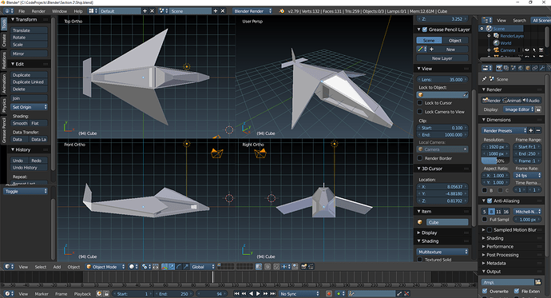Image resolution: width=551 pixels, height=298 pixels.
Task: Toggle the File Extensions checkbox
Action: point(517,291)
